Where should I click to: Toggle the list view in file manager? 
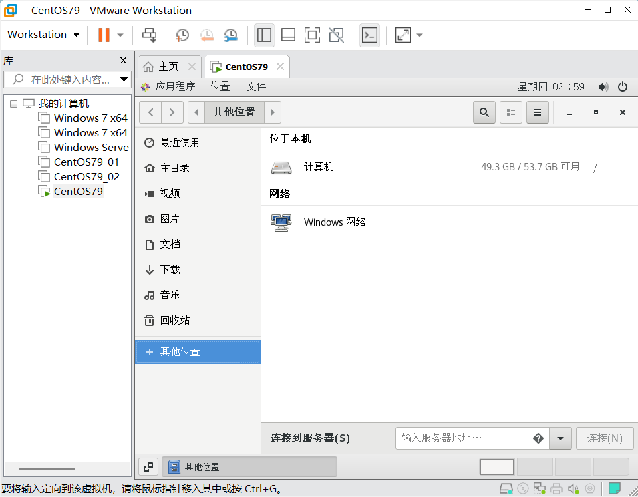point(511,112)
